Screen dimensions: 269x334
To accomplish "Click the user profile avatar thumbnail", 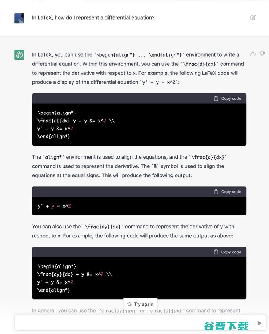I will [x=19, y=18].
